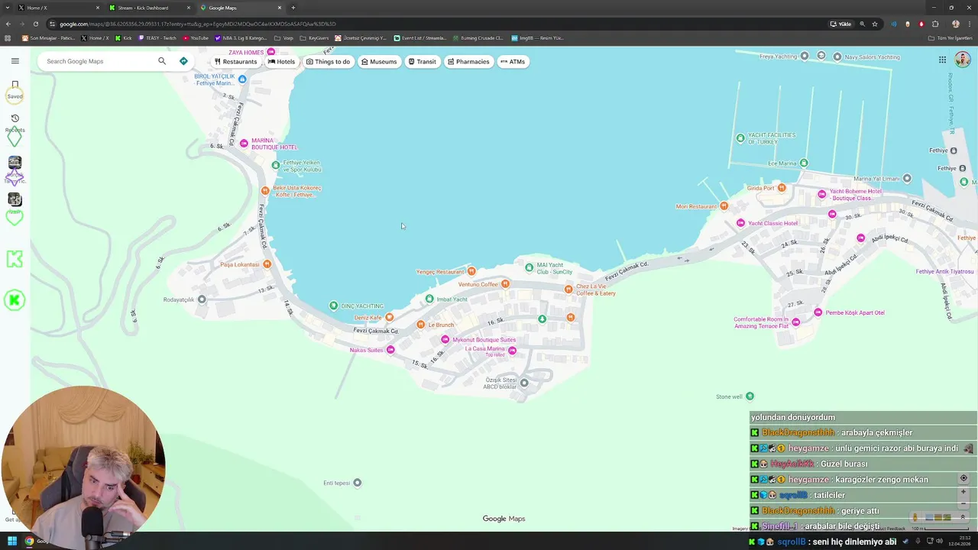Select the Pharmacies chip
978x550 pixels.
468,62
